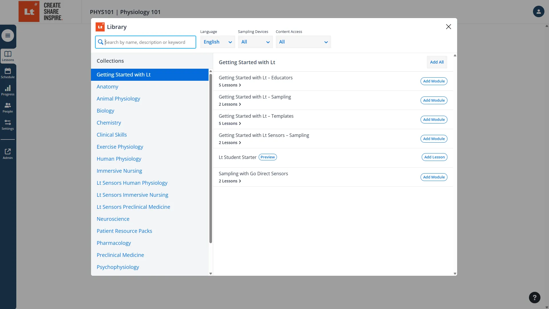This screenshot has height=309, width=549.
Task: Select the Lt Sensors Human Physiology collection
Action: 150,183
